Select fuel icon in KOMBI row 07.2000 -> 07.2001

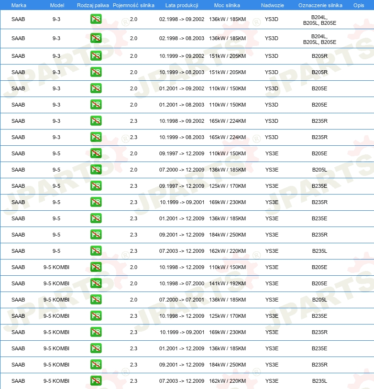click(96, 300)
